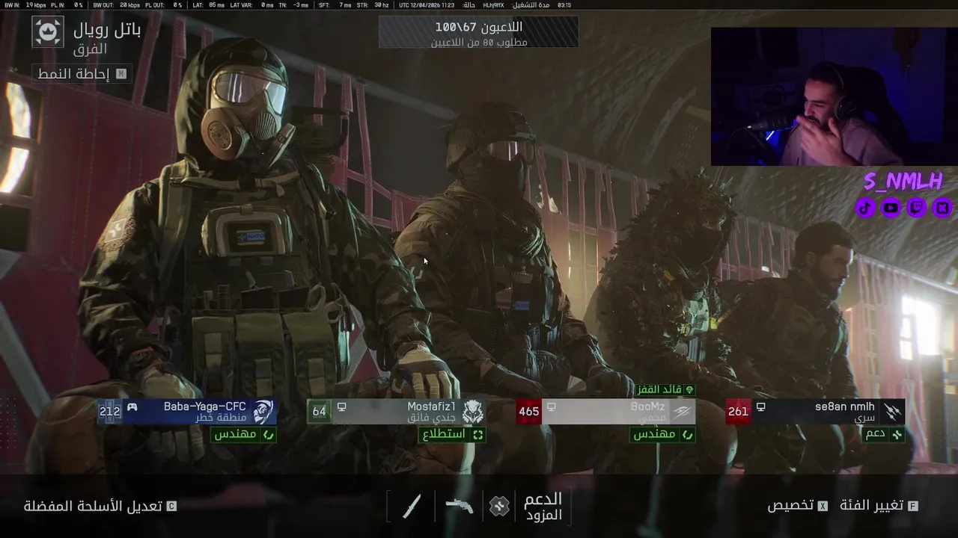Click level 212 badge of Baba-Yaga-CFC

coord(109,412)
